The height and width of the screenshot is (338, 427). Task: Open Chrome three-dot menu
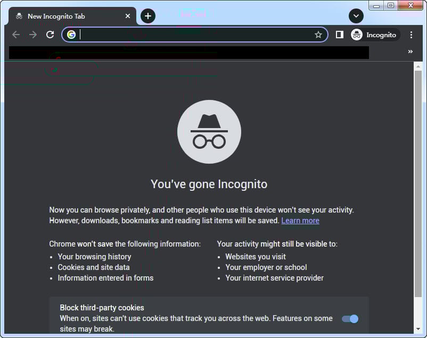[x=411, y=35]
